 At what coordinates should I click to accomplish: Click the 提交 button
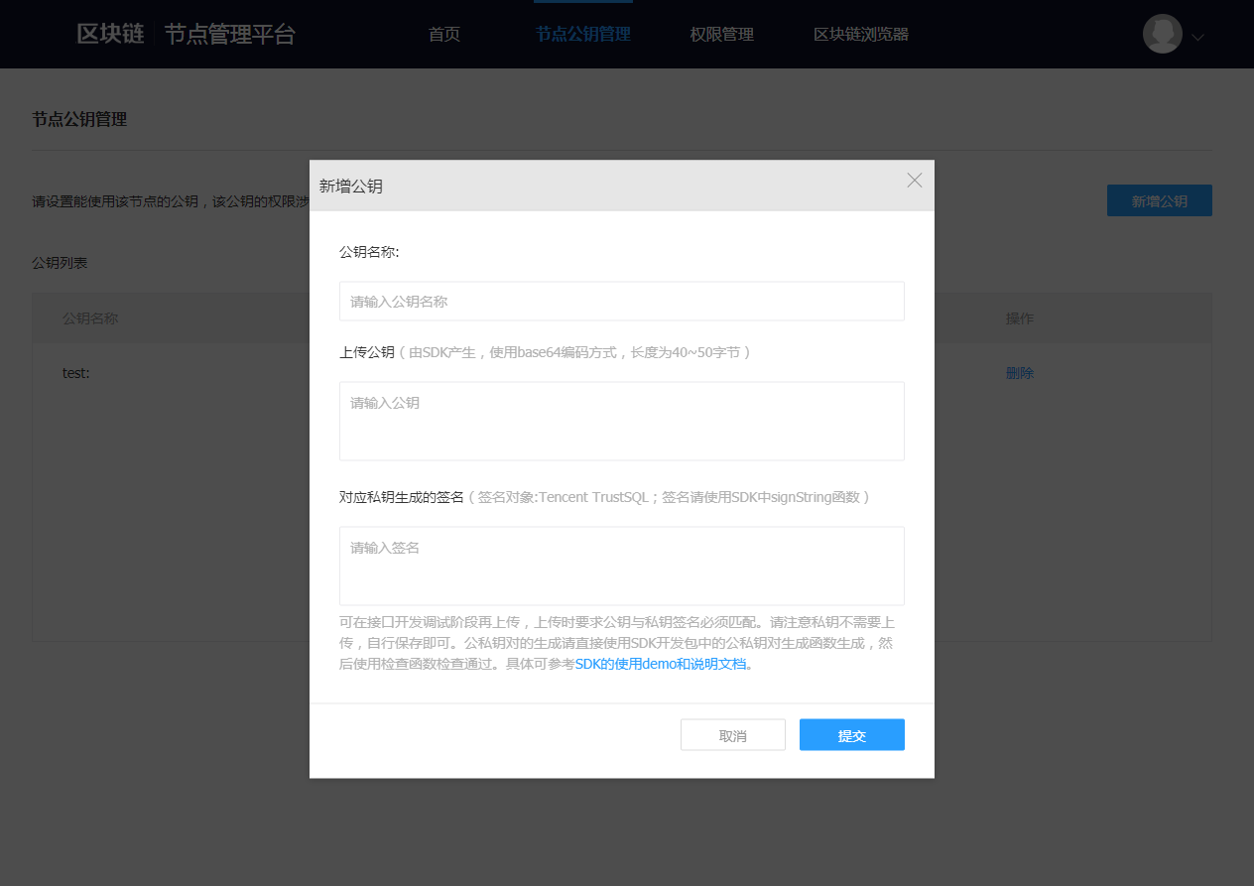[851, 734]
